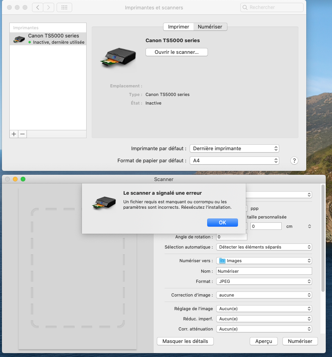The height and width of the screenshot is (357, 332).
Task: Open Numériser vers Images dropdown
Action: tap(264, 261)
